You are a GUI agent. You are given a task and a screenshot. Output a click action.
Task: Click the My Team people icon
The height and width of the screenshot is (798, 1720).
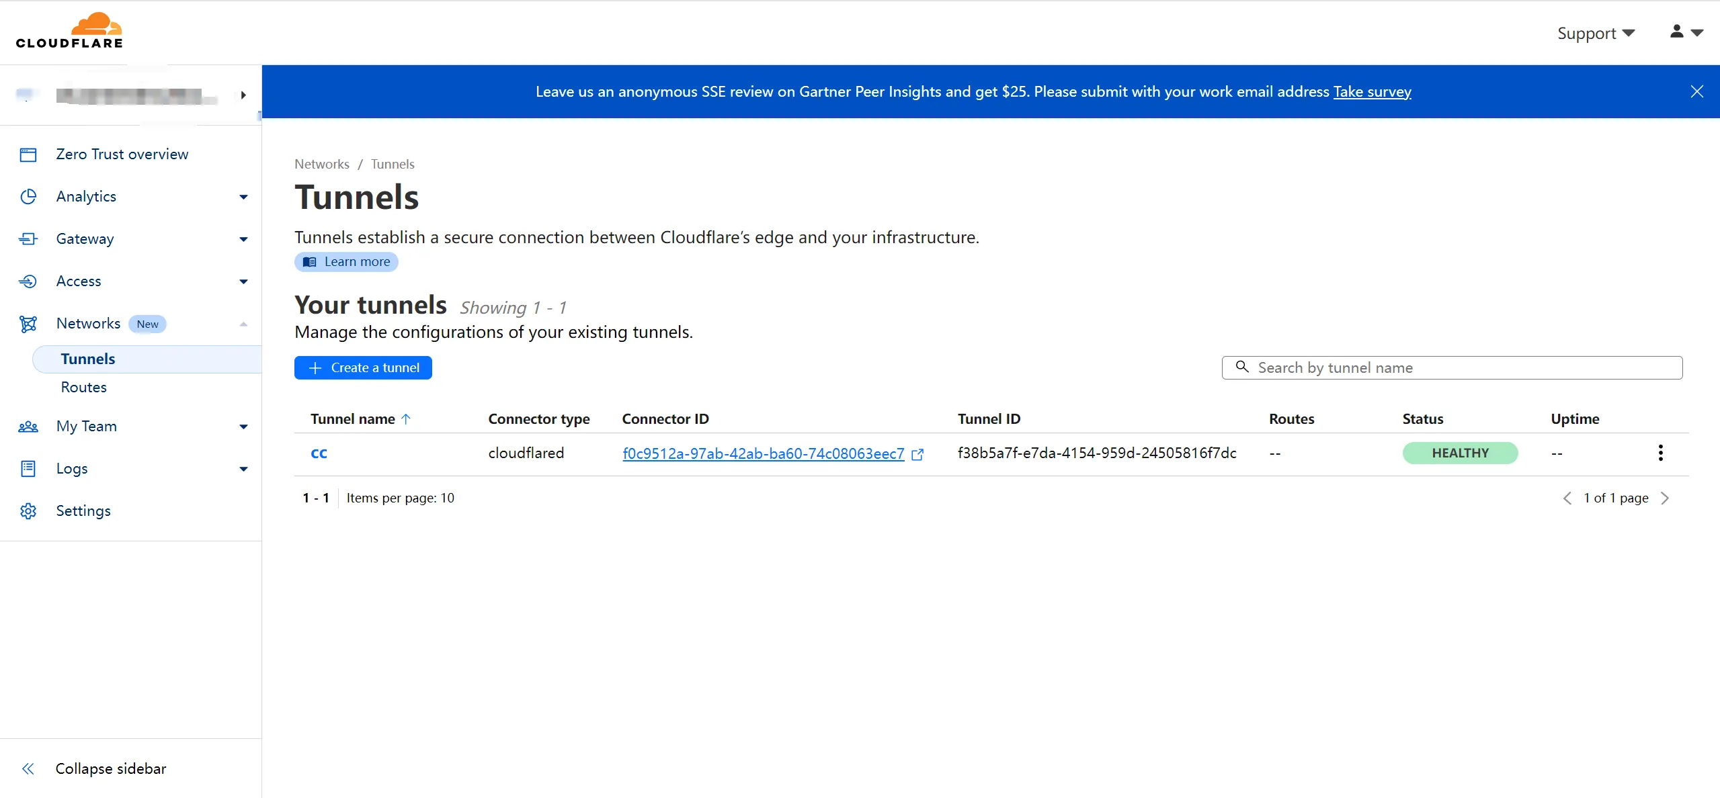[28, 427]
